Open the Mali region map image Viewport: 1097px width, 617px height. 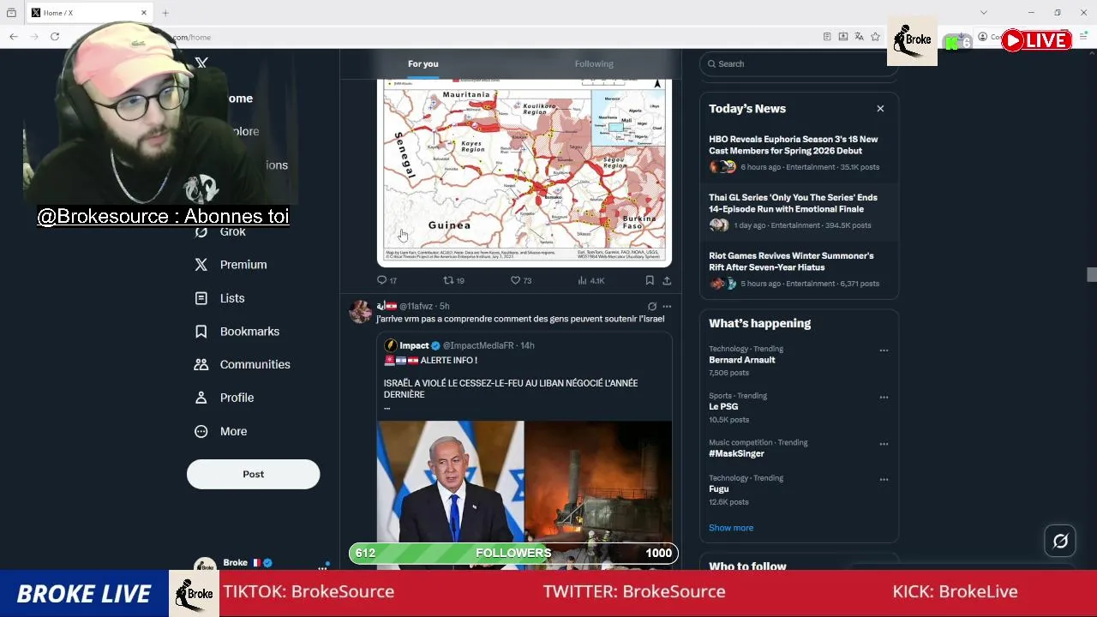click(525, 171)
